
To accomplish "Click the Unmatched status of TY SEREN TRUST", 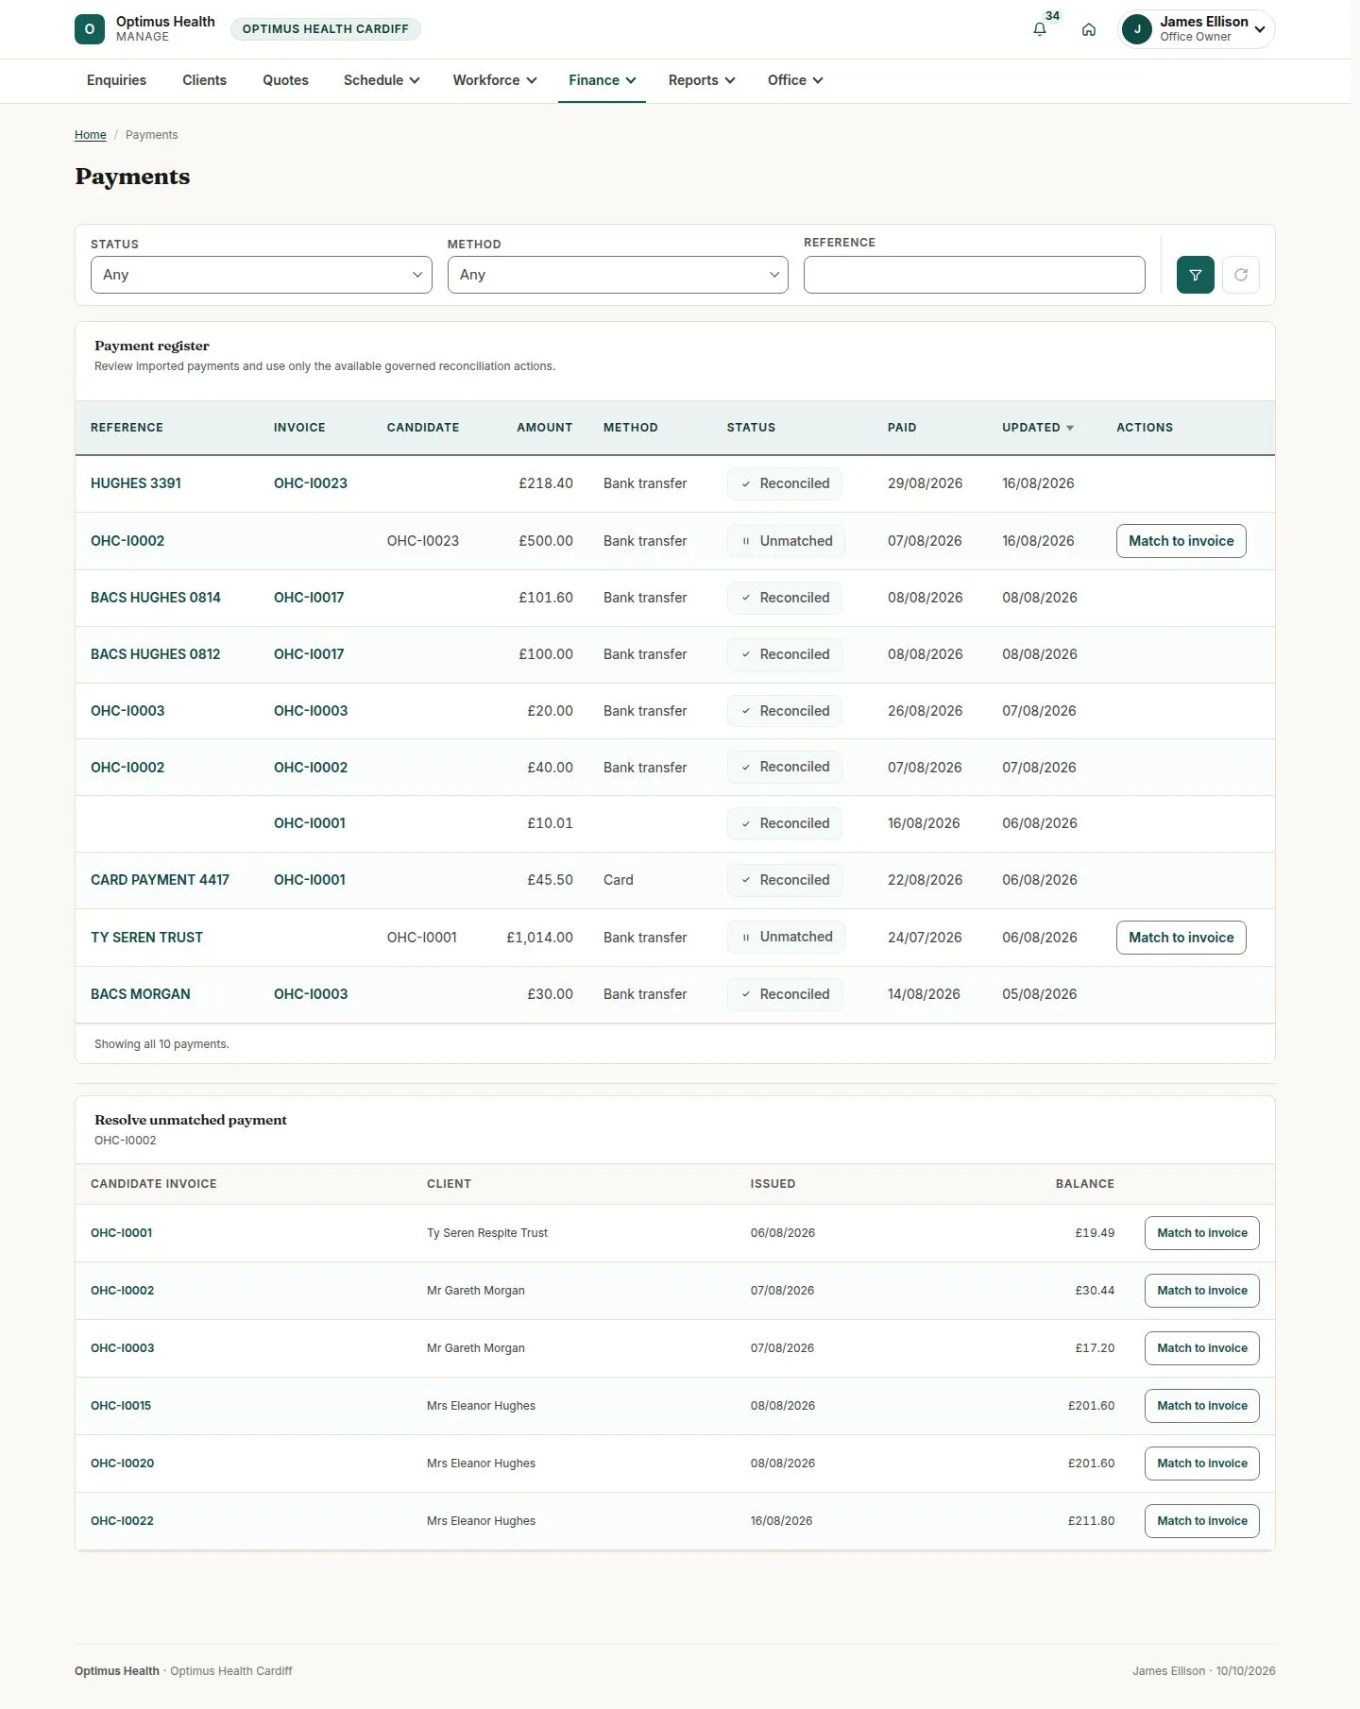I will pyautogui.click(x=786, y=937).
